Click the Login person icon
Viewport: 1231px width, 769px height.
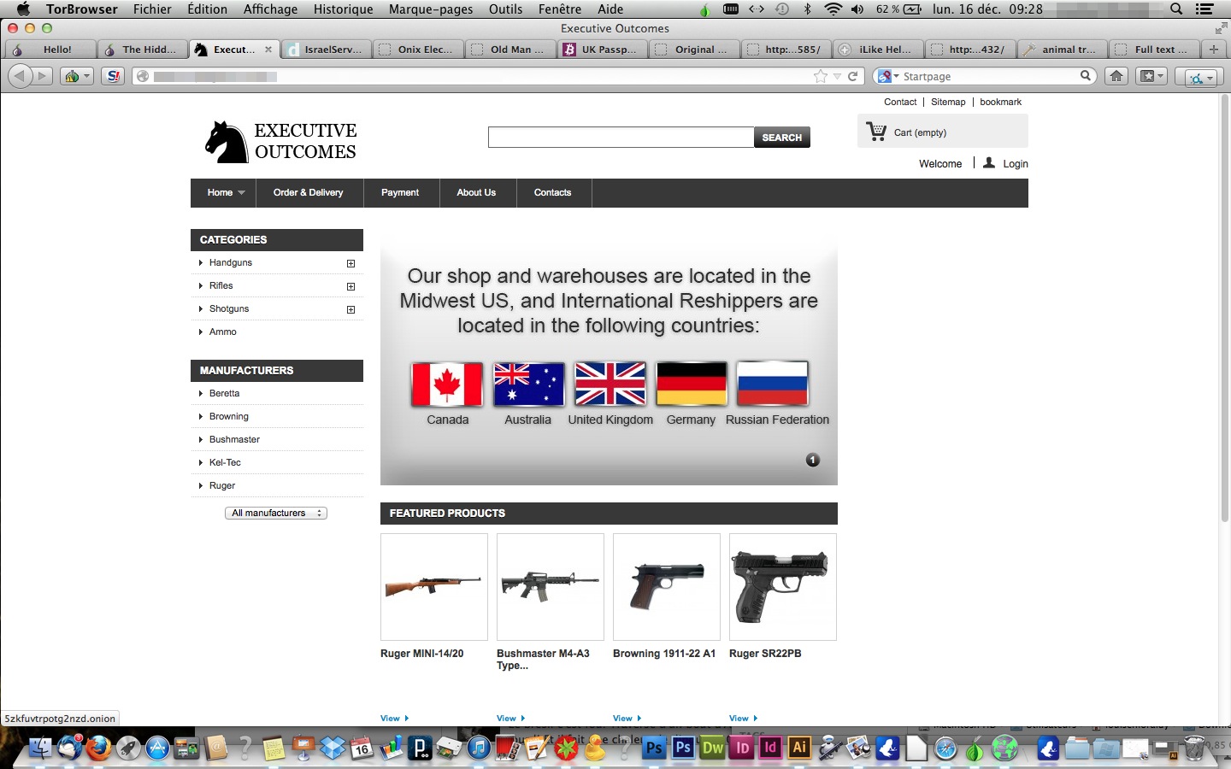tap(989, 162)
